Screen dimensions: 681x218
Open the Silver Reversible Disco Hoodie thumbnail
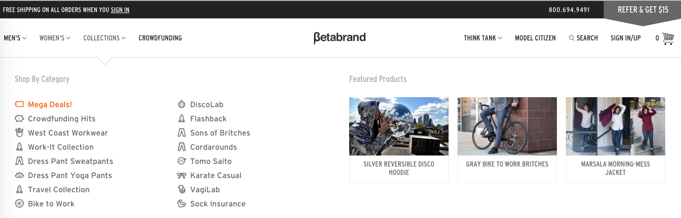399,126
